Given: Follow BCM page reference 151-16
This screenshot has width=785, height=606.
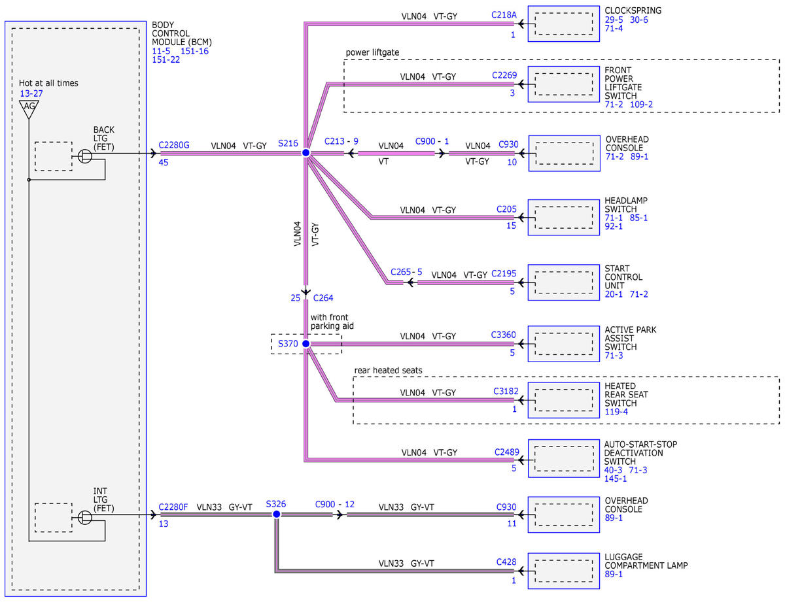Looking at the screenshot, I should pos(194,51).
